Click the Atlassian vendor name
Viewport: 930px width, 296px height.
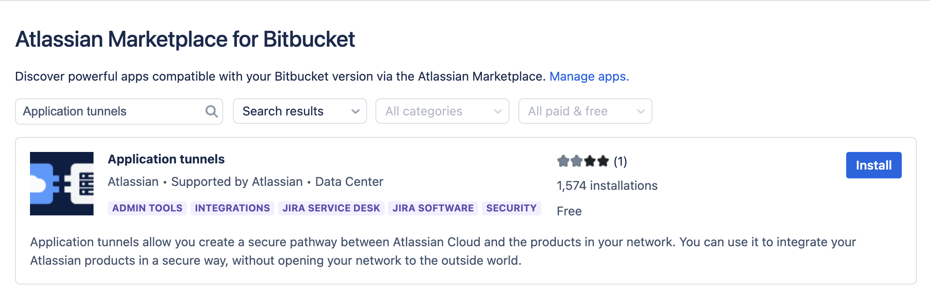click(133, 182)
